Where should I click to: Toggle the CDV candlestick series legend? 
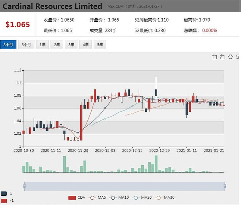(77, 198)
